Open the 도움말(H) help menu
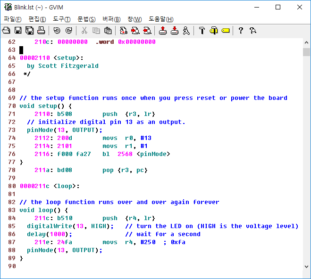Screen dimensions: 311x279 click(161, 19)
